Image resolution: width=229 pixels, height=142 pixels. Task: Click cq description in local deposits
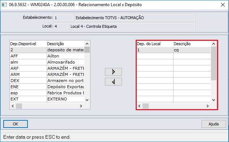[x=192, y=50]
